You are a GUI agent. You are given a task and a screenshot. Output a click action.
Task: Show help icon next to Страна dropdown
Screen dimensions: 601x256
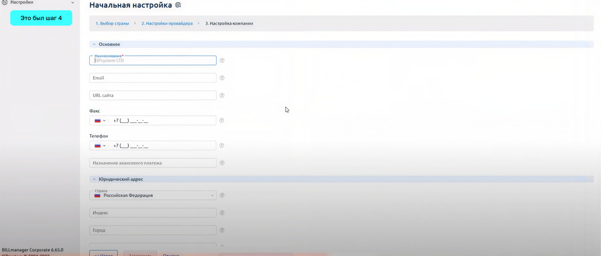(x=222, y=195)
